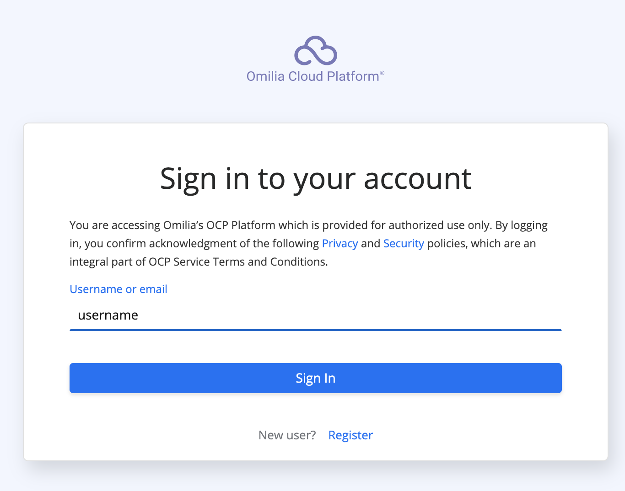Image resolution: width=625 pixels, height=491 pixels.
Task: Open the Privacy policy link
Action: [x=339, y=243]
